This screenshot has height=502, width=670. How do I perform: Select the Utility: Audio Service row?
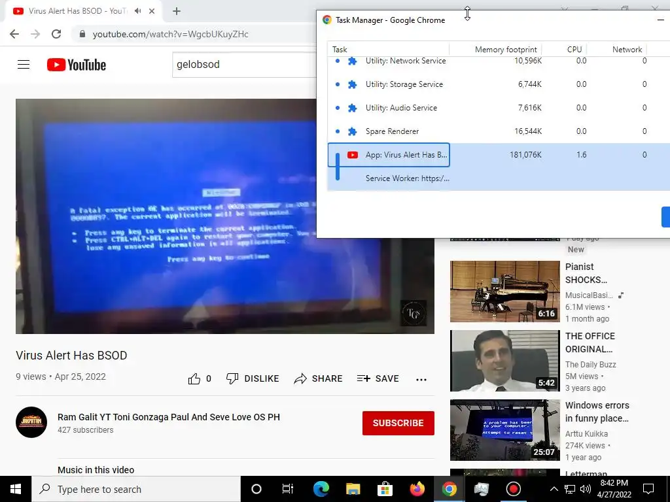[499, 108]
